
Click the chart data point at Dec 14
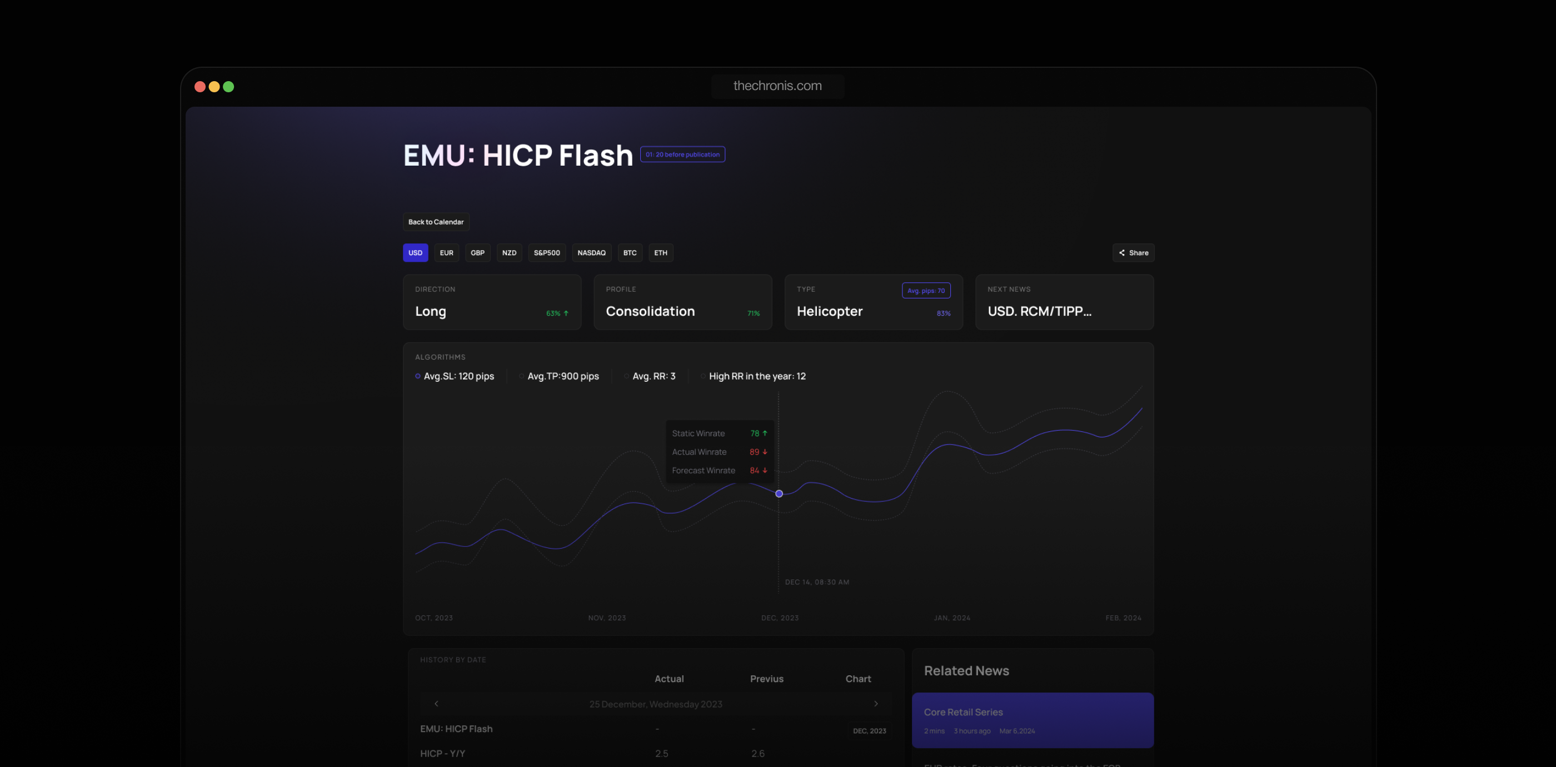point(779,494)
